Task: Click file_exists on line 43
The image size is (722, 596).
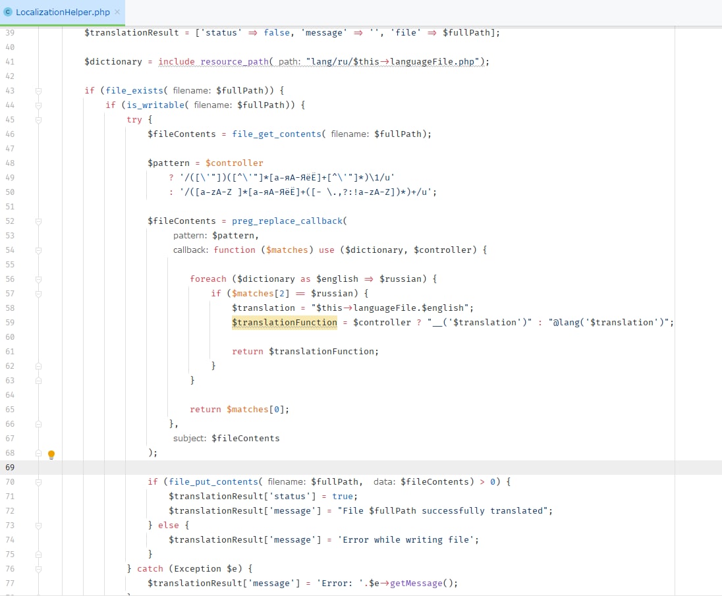Action: coord(134,91)
